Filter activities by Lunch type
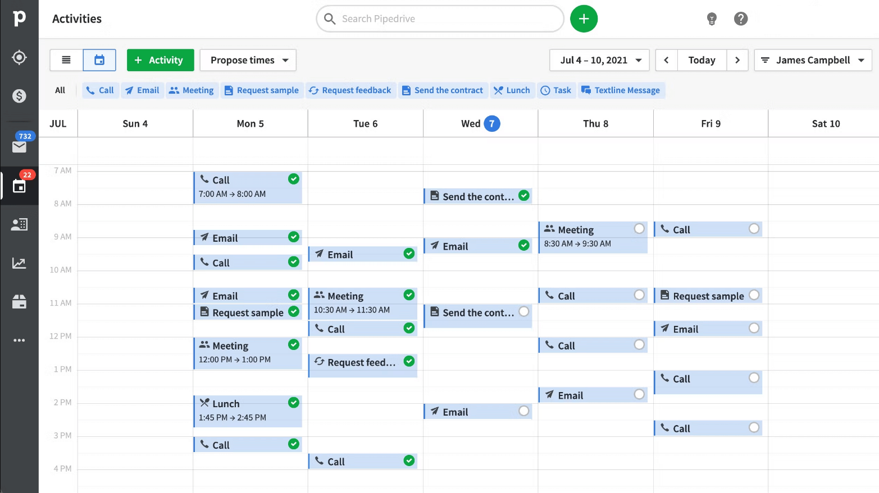The height and width of the screenshot is (493, 879). click(512, 90)
